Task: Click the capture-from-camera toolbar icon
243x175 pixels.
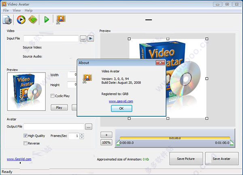Action: point(7,20)
